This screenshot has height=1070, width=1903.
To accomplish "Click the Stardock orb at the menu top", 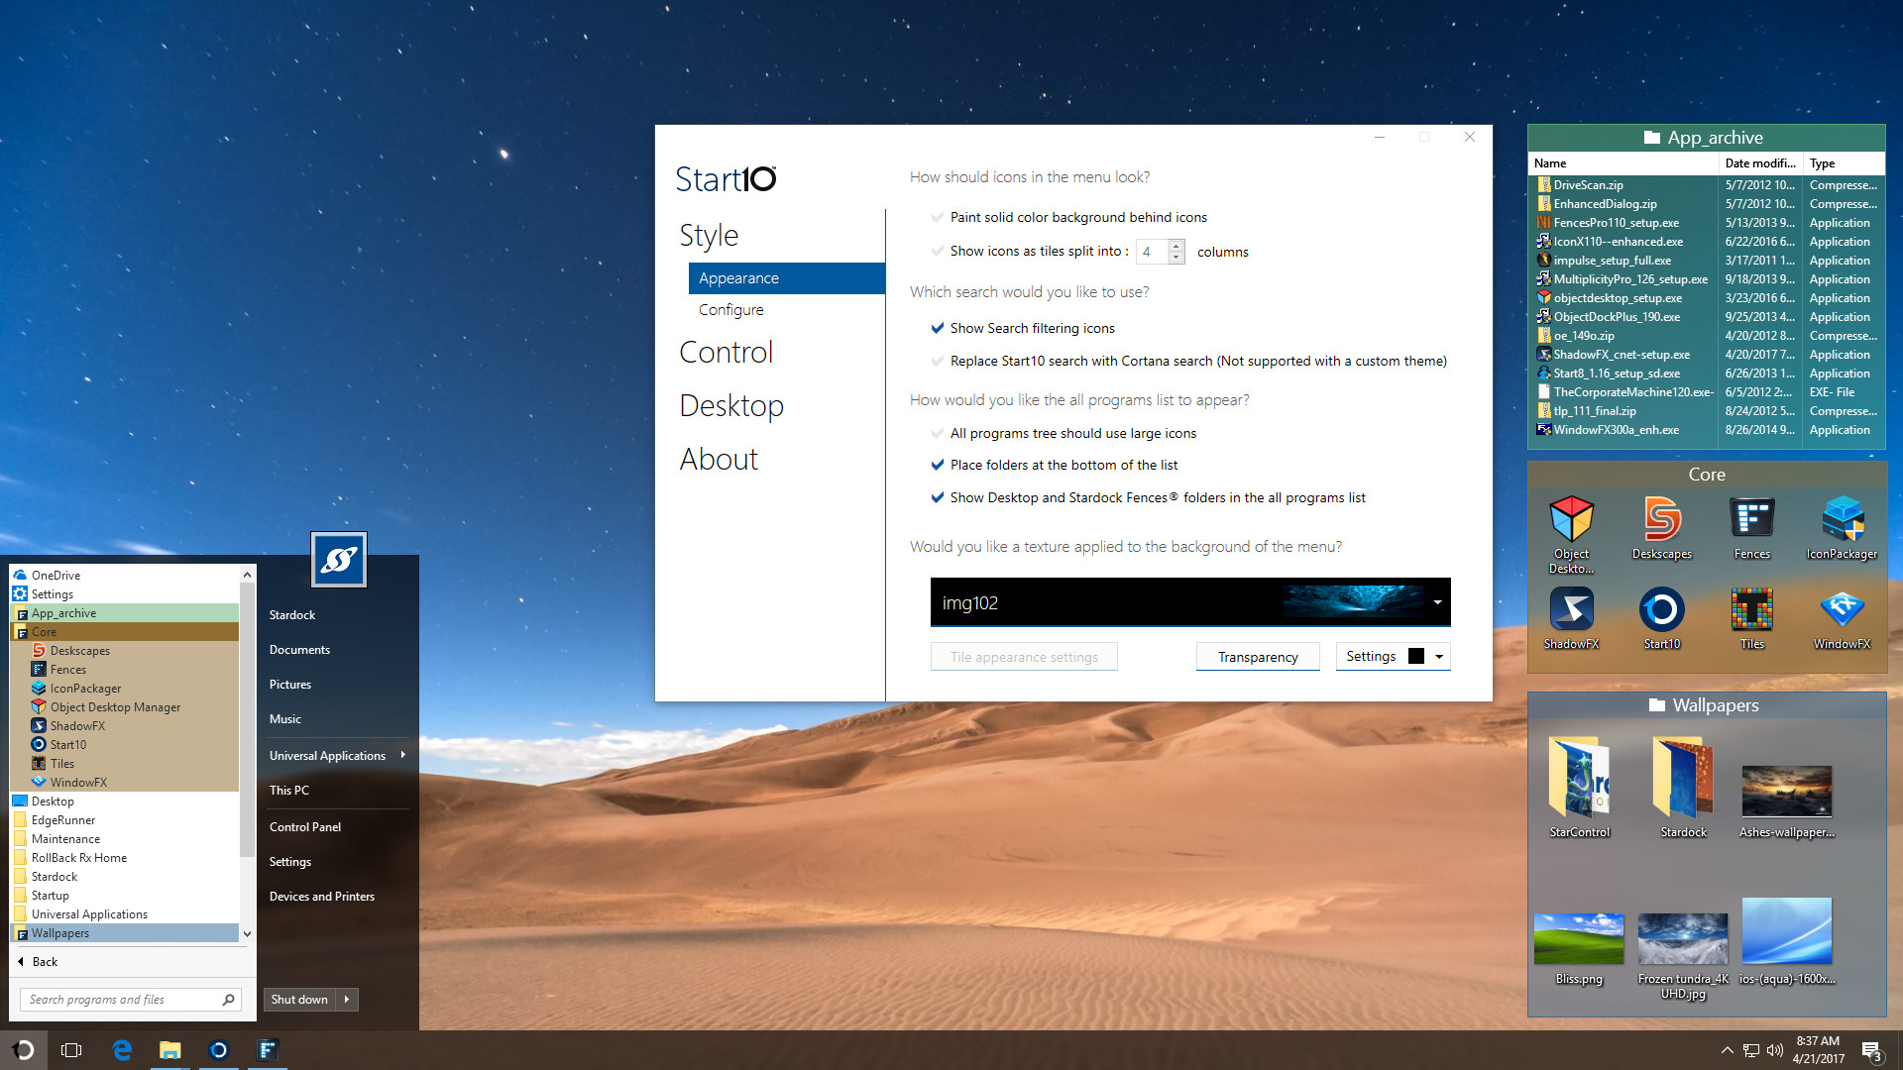I will (x=338, y=559).
